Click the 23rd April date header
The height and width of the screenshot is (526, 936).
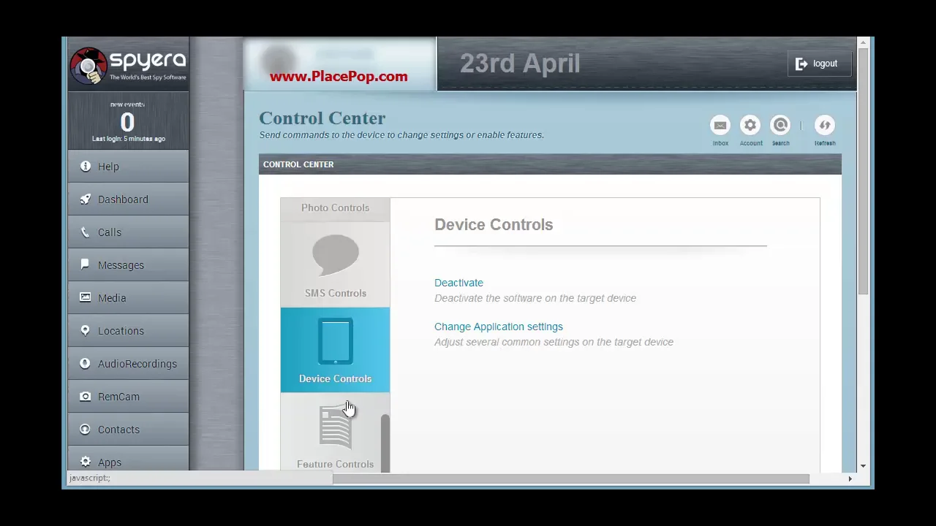click(520, 64)
